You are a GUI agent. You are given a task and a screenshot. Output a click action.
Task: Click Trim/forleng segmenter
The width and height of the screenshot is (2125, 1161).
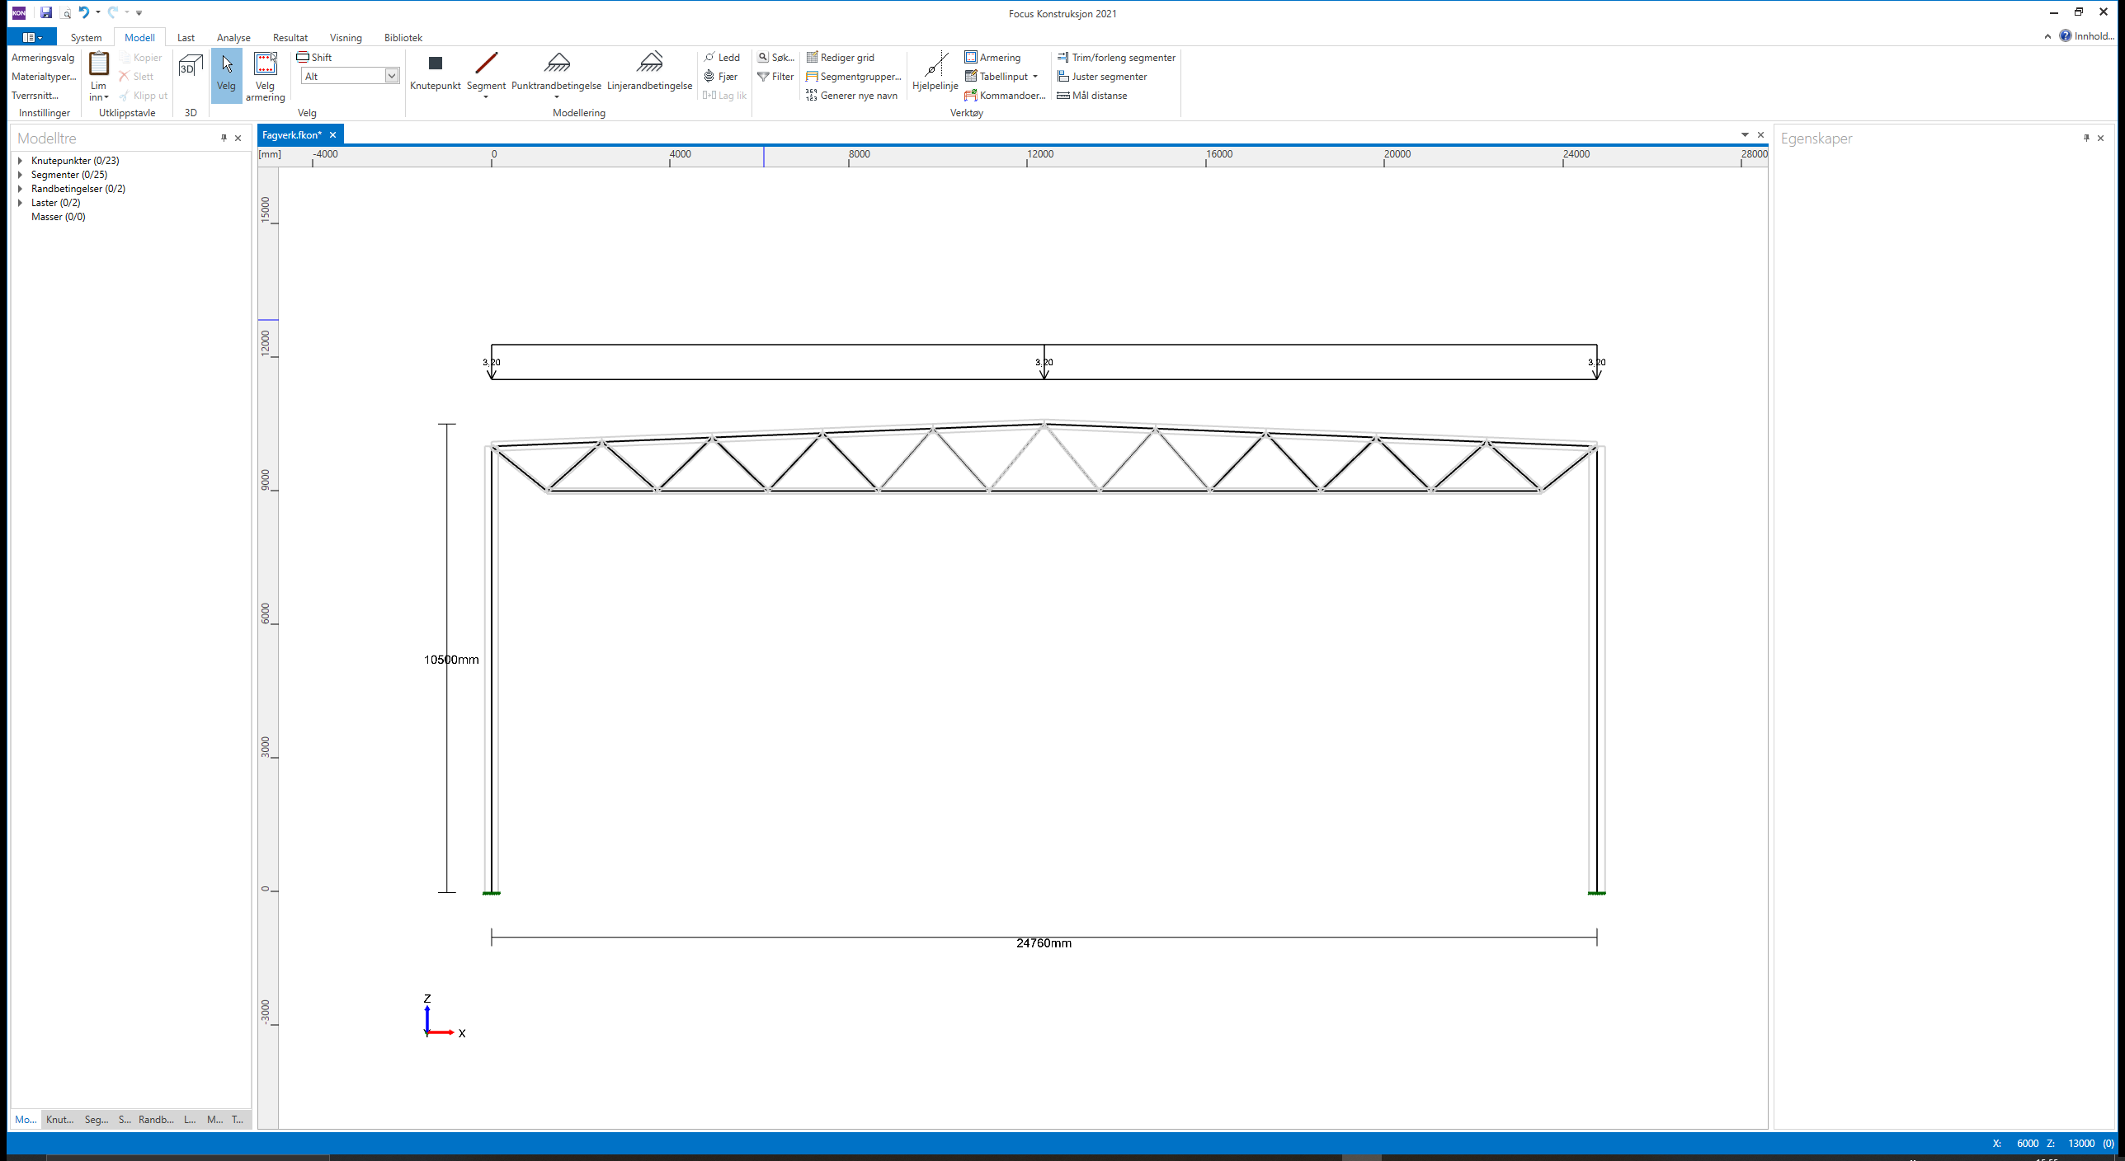[x=1116, y=58]
